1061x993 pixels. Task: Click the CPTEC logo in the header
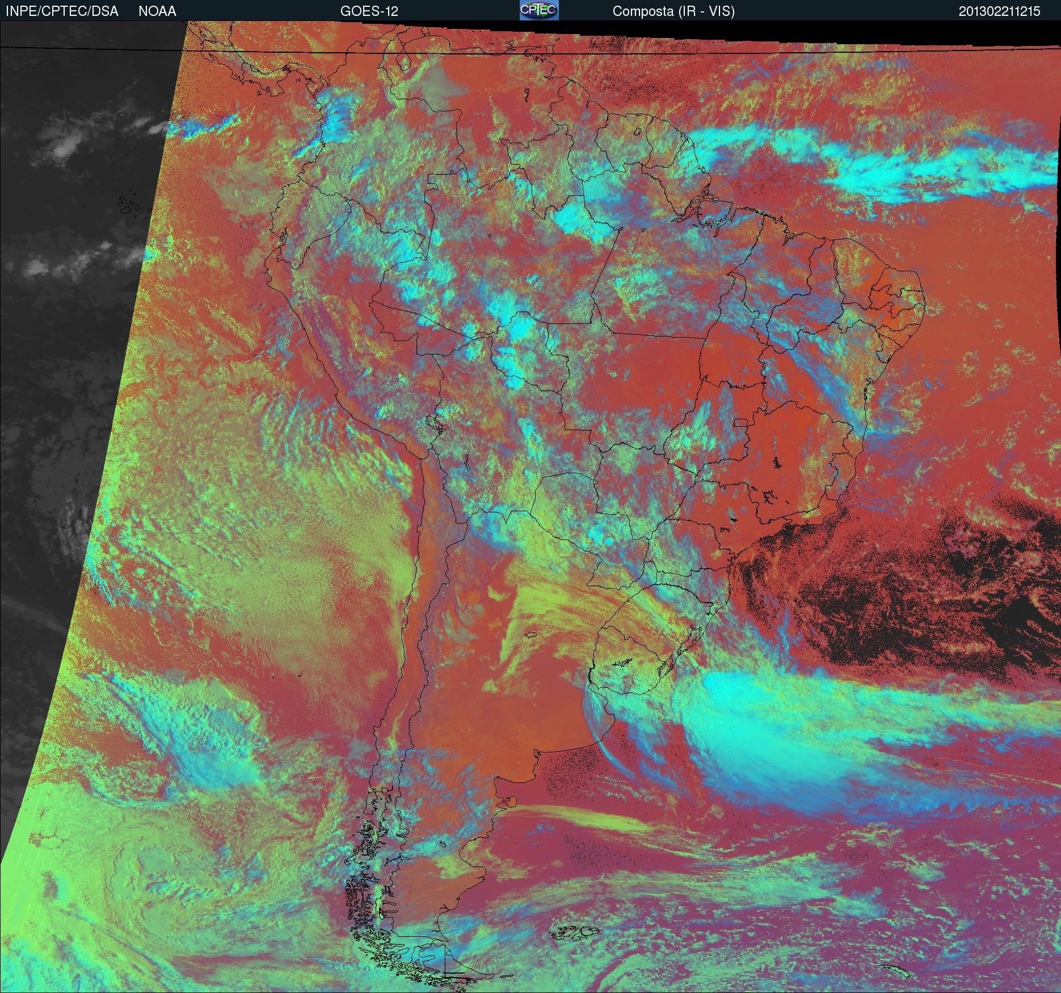pos(538,10)
